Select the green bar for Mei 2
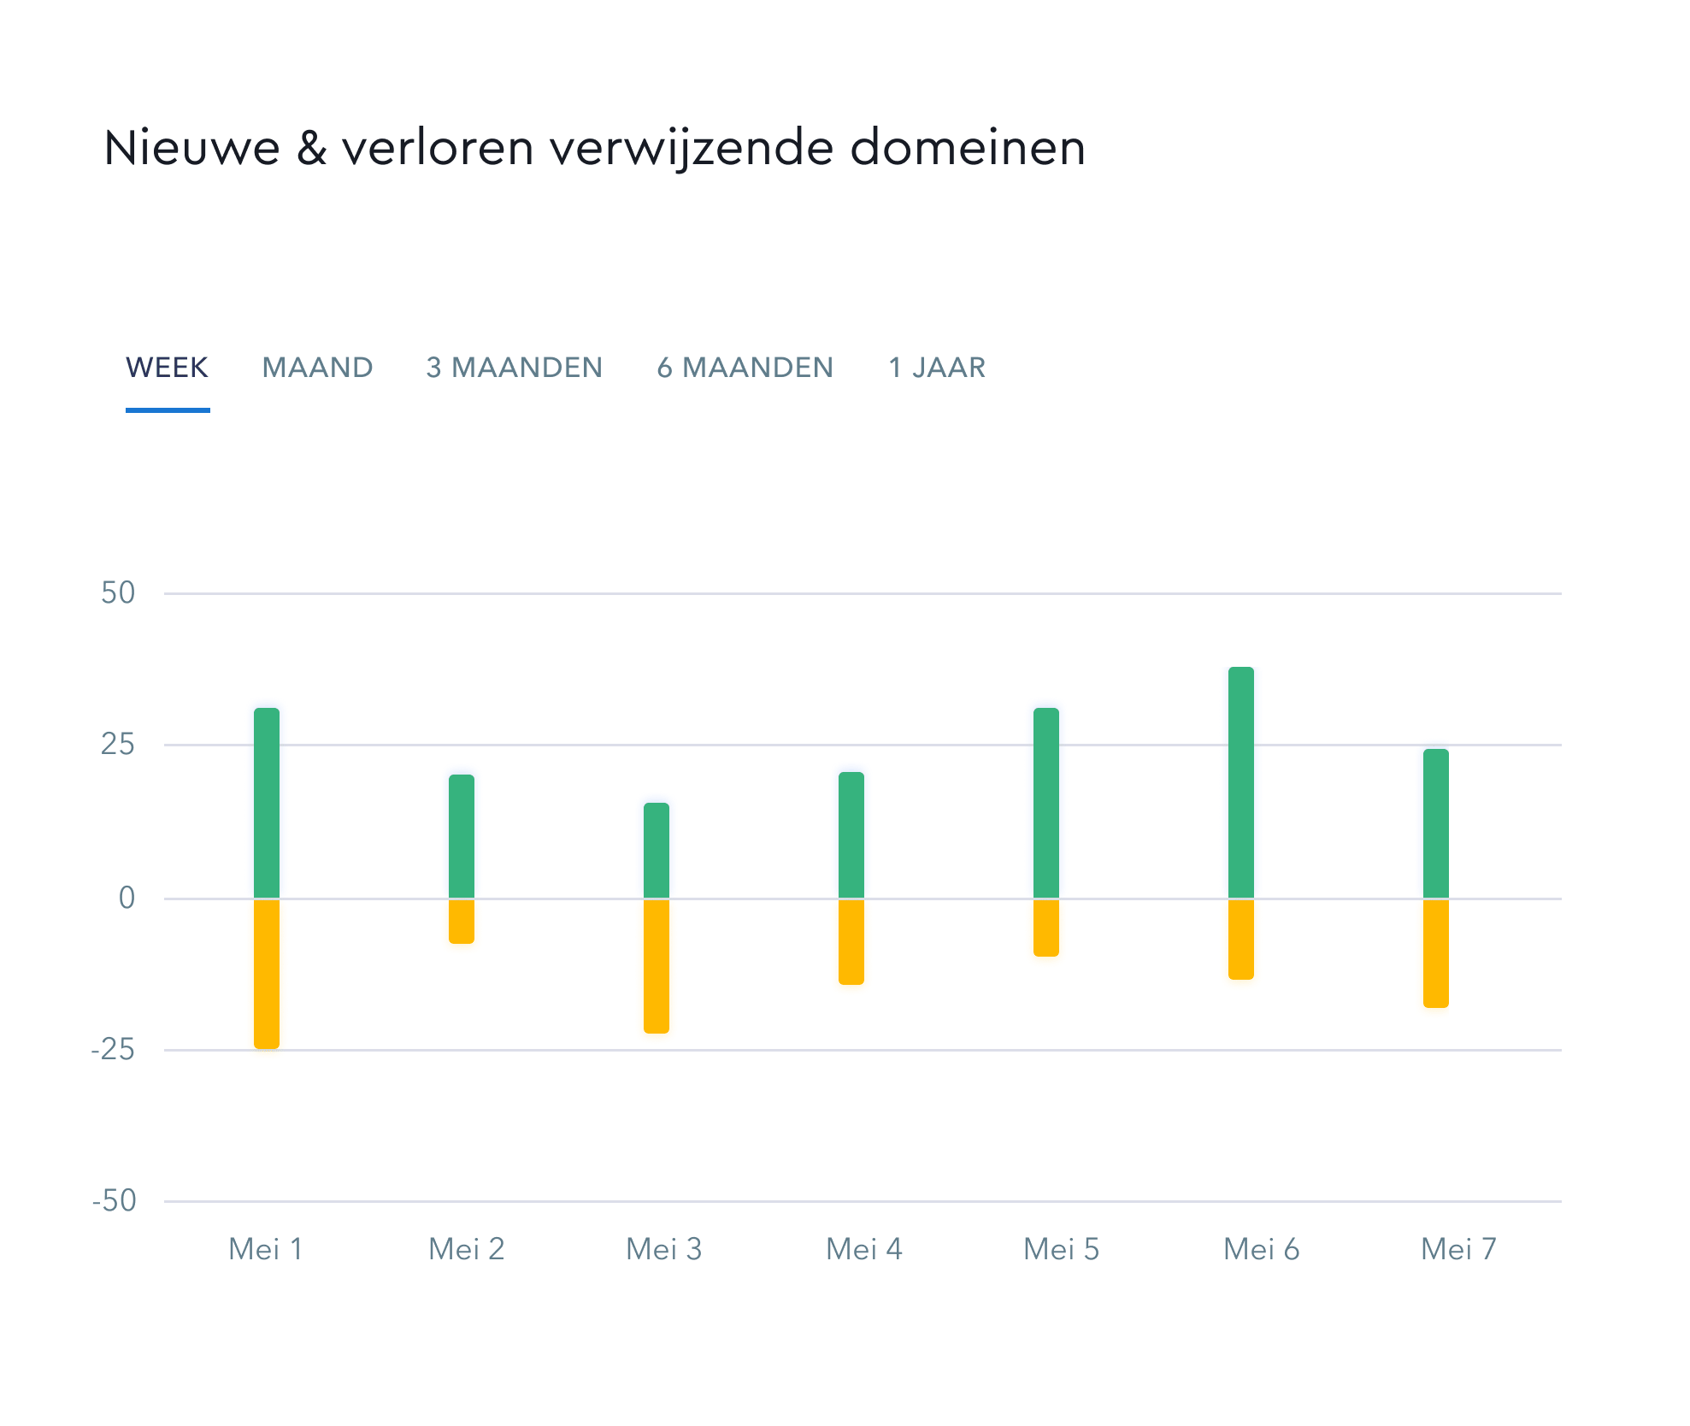This screenshot has width=1690, height=1426. coord(462,836)
